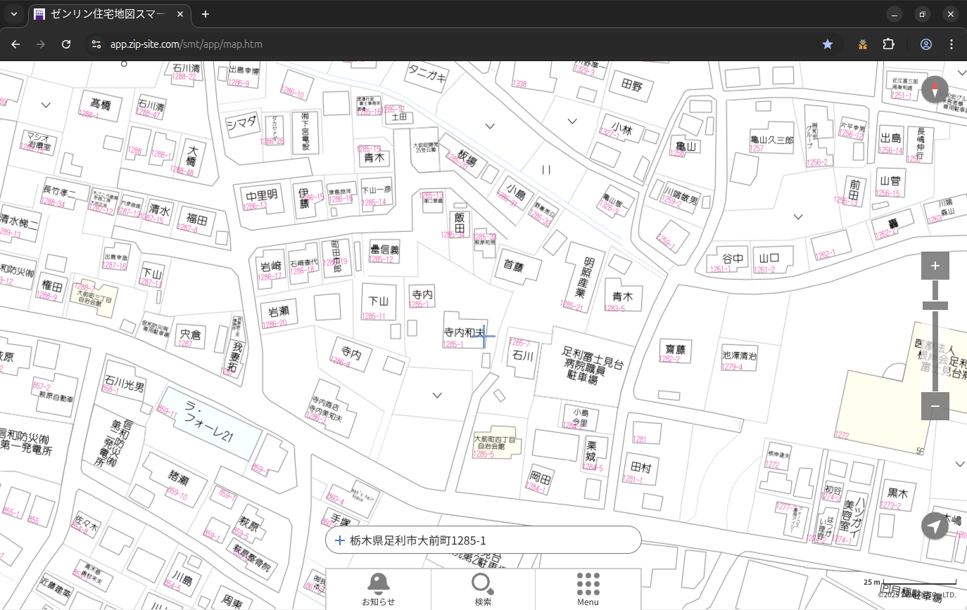Image resolution: width=967 pixels, height=610 pixels.
Task: Click the zoom in plus button
Action: coord(935,266)
